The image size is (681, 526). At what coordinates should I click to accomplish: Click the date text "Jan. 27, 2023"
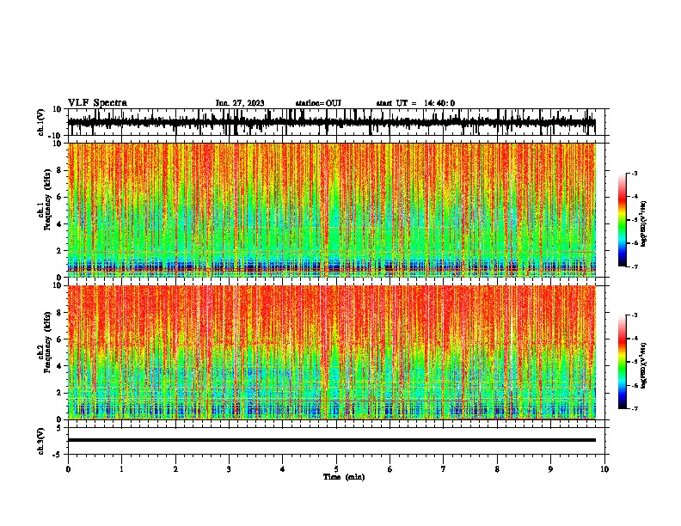click(240, 103)
